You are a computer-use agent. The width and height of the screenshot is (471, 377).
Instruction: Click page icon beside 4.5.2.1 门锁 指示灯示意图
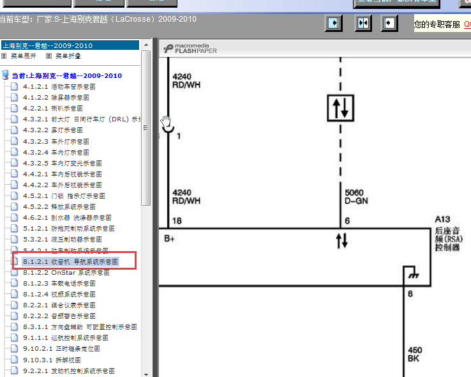coord(14,196)
